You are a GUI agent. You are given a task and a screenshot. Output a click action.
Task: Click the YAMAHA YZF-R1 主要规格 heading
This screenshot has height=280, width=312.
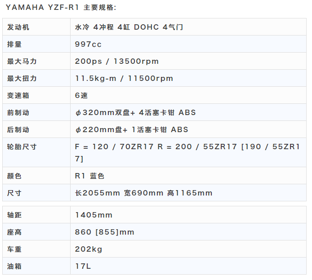click(x=61, y=8)
